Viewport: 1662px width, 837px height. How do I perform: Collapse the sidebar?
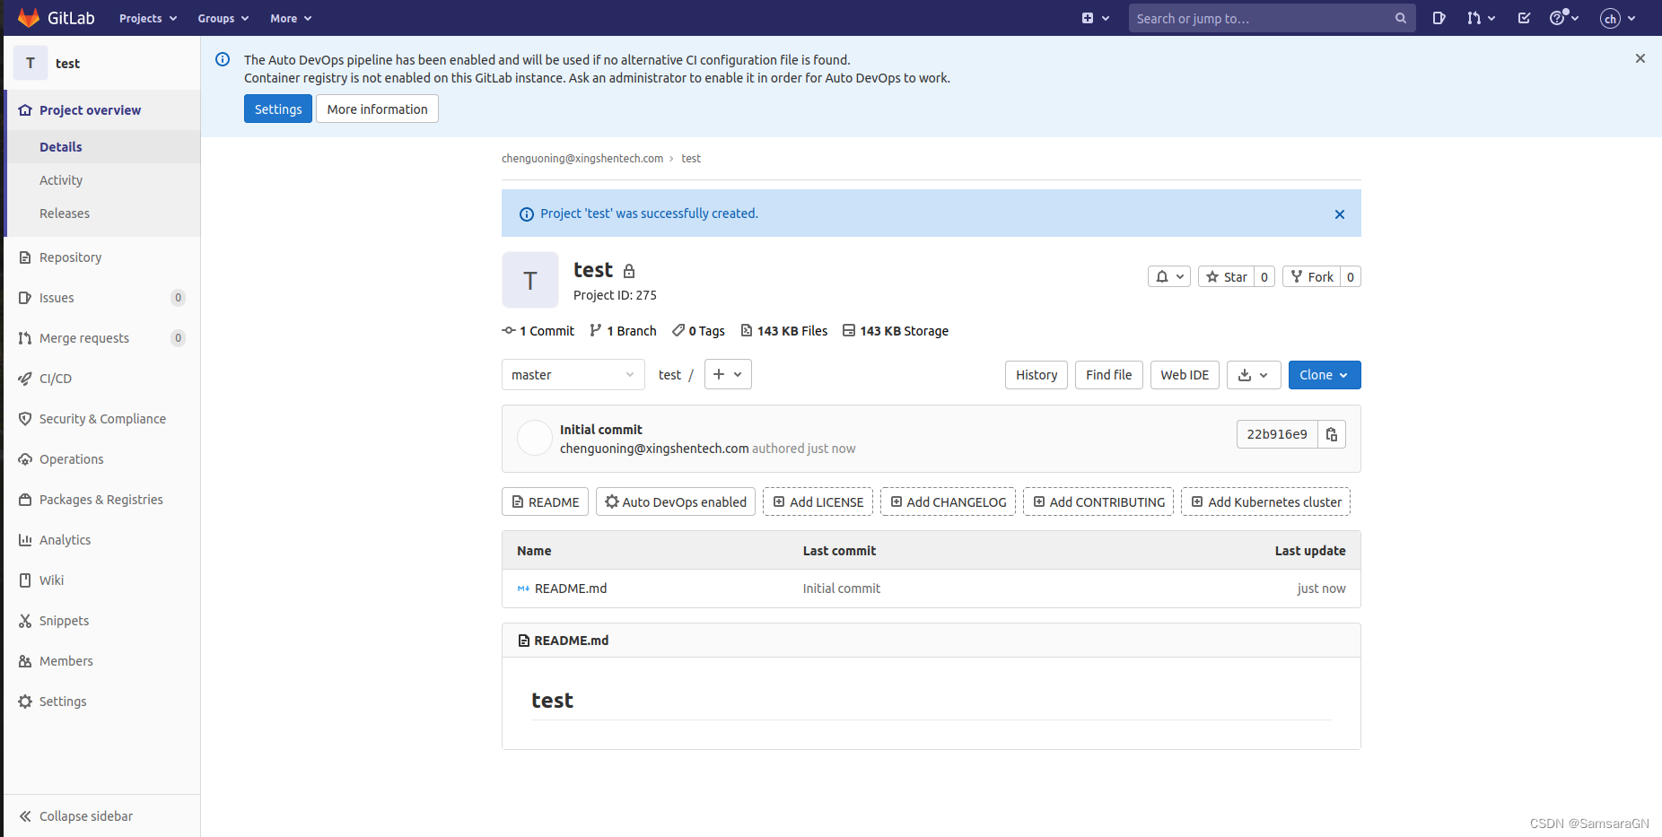102,816
